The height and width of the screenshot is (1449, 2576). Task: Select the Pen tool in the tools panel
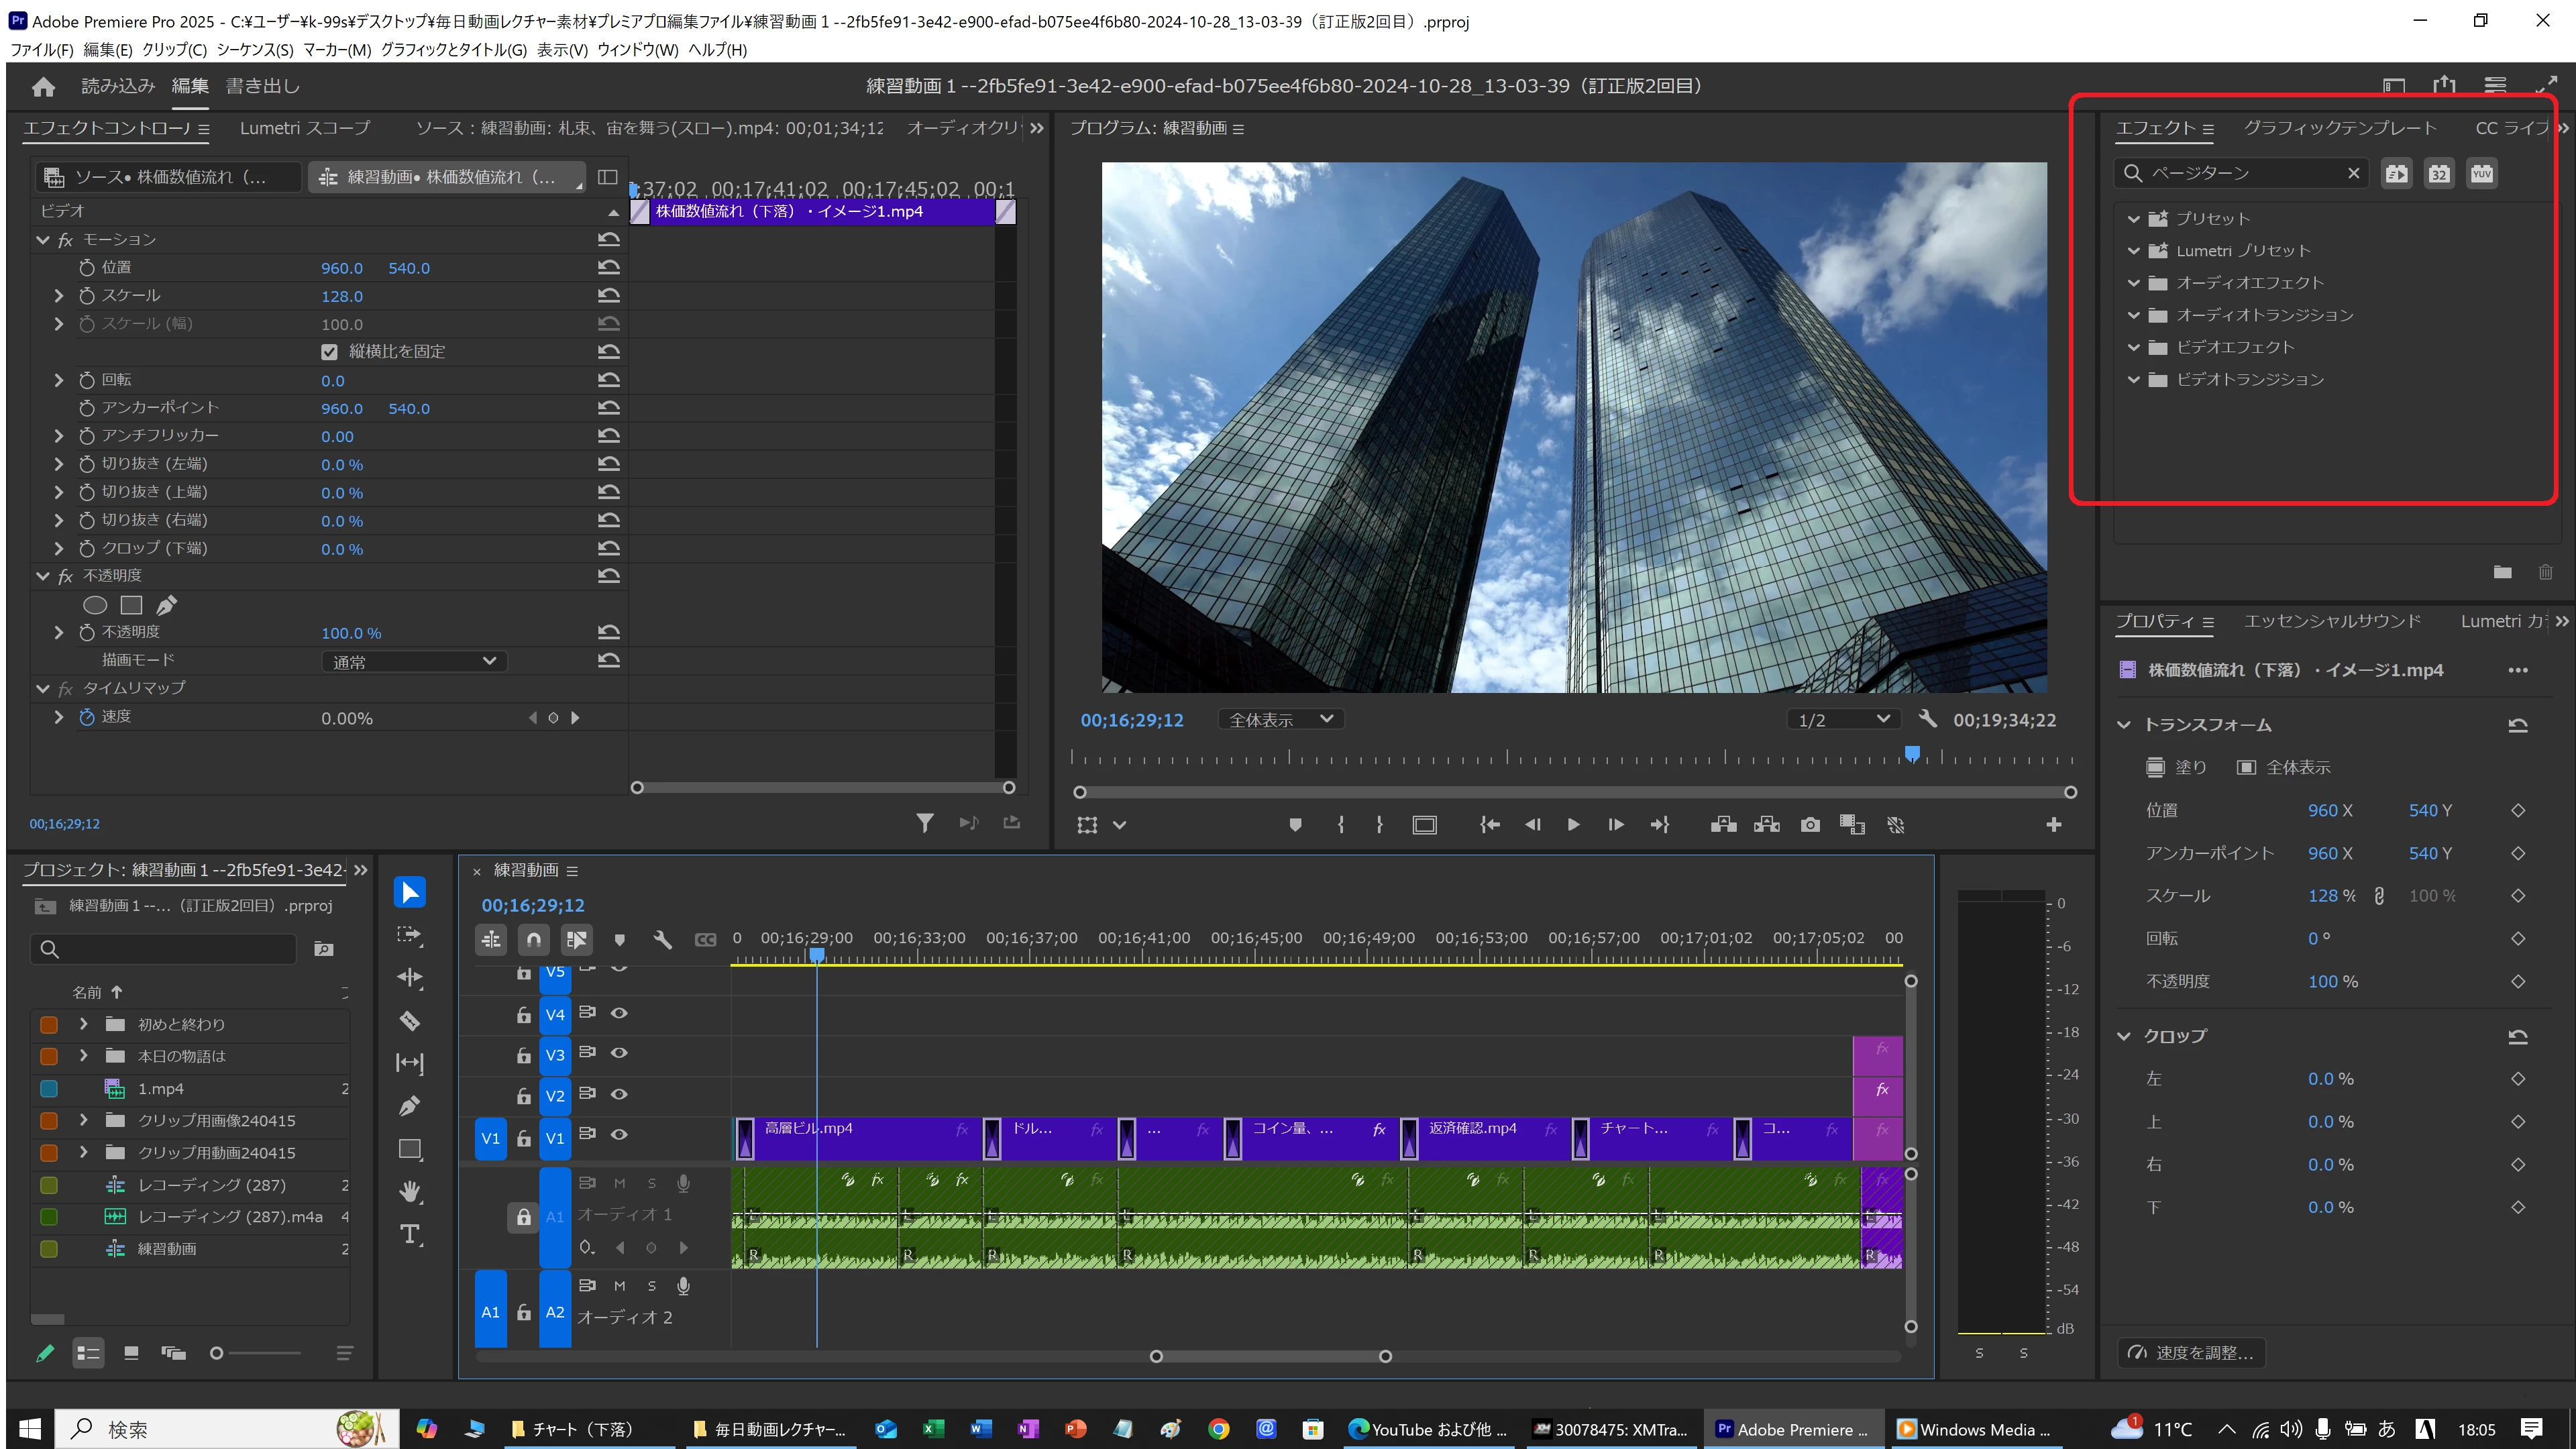point(410,1106)
